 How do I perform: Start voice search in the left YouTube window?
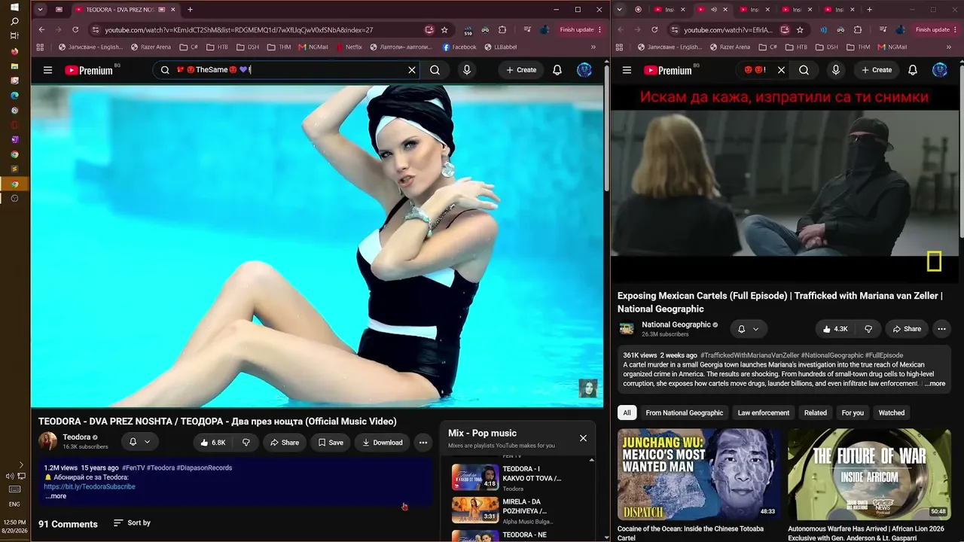click(467, 70)
